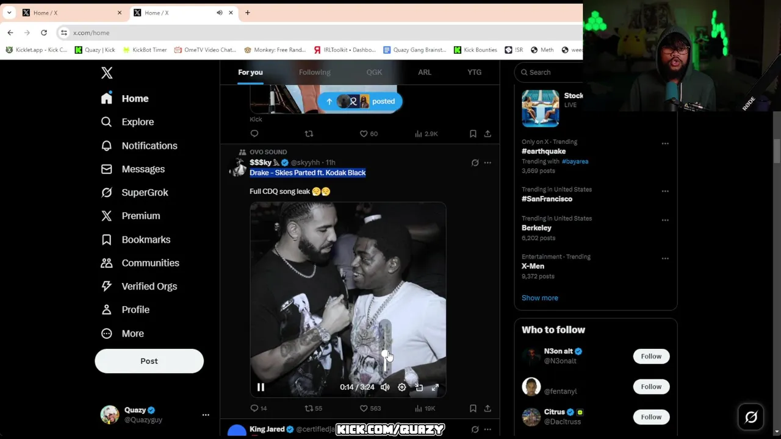The width and height of the screenshot is (781, 439).
Task: Follow N3on alt
Action: 651,356
